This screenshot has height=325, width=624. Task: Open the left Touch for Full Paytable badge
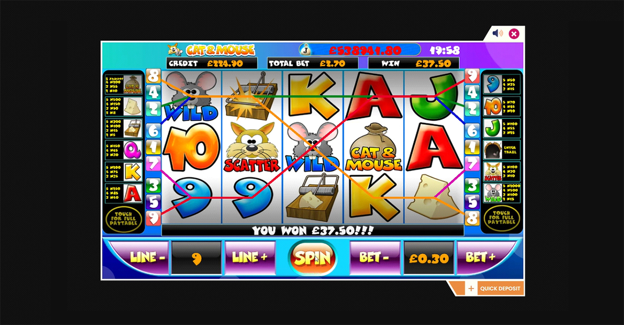click(124, 218)
